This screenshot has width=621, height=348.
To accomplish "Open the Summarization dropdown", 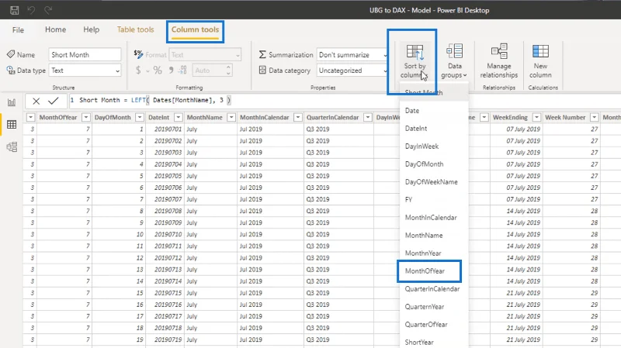I will [352, 54].
